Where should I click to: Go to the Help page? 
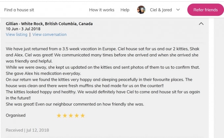coord(125,10)
